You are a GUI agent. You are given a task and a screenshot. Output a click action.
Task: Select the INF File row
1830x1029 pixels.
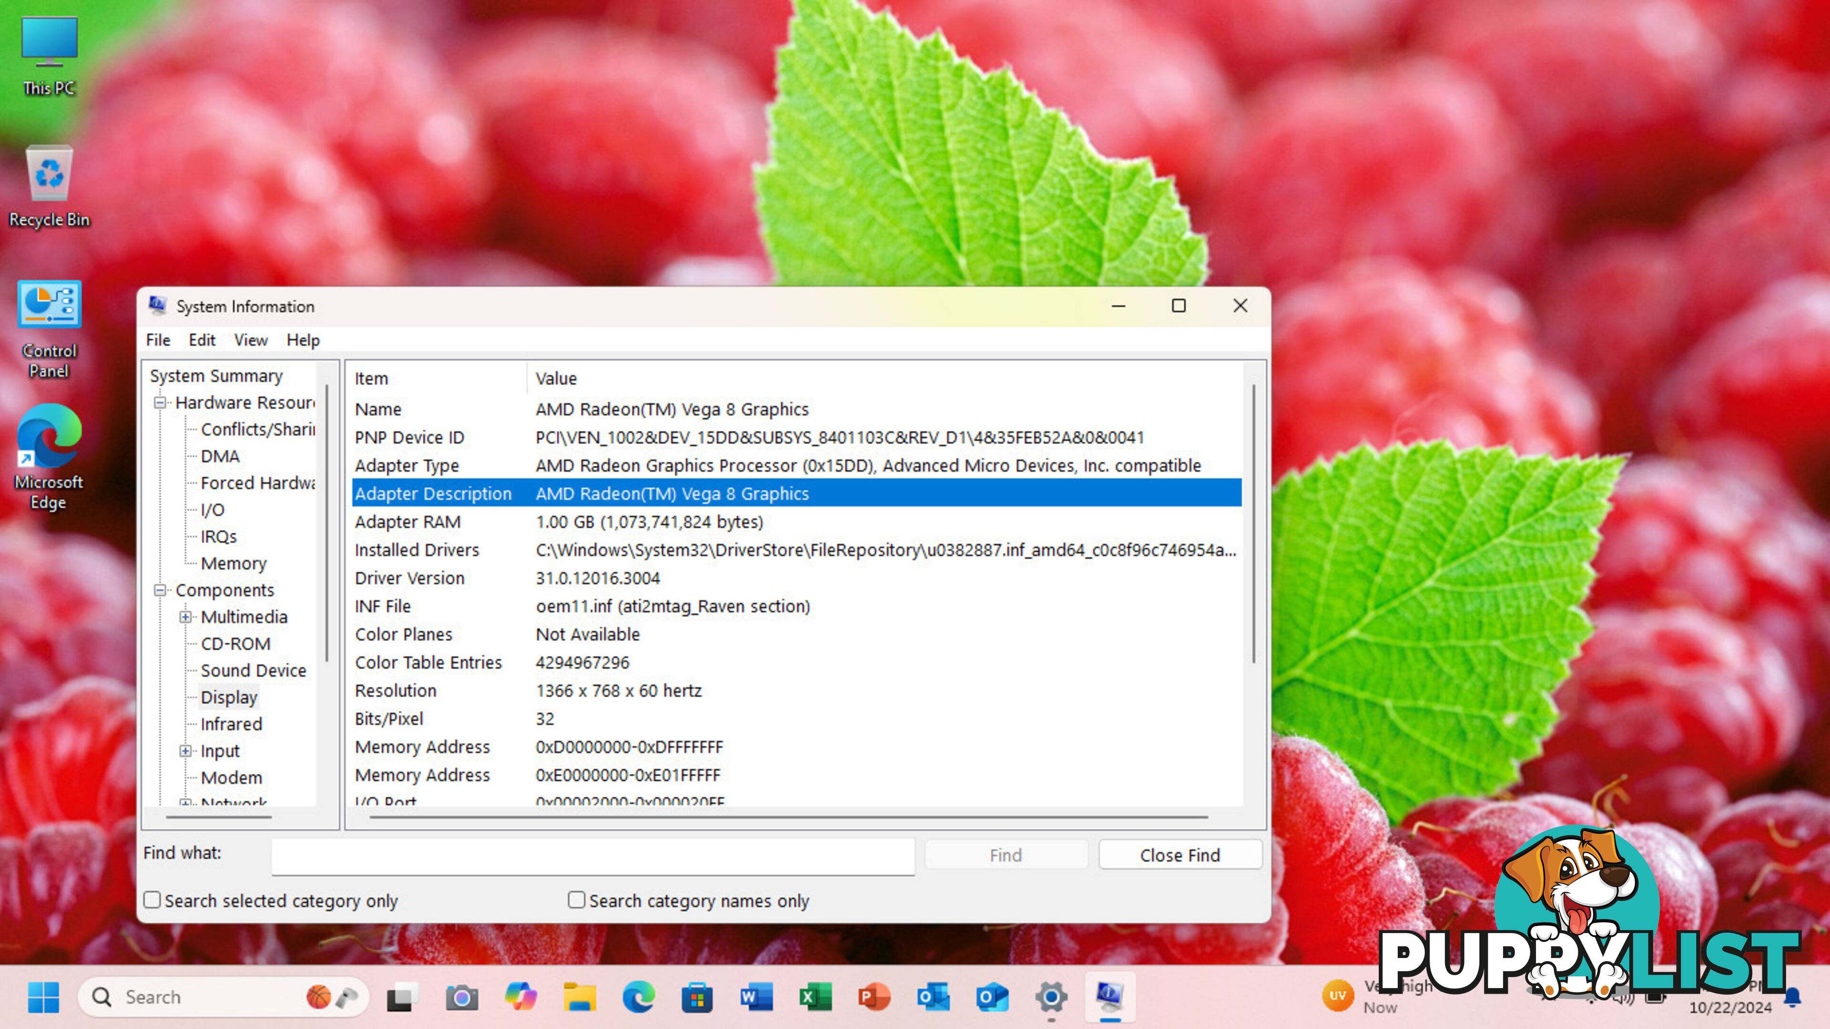point(796,607)
